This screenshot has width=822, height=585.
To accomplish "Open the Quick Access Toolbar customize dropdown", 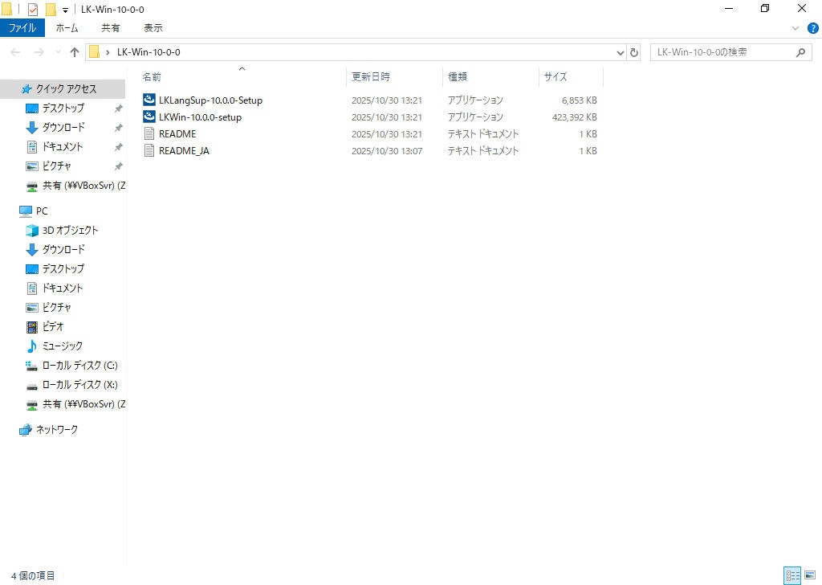I will pyautogui.click(x=65, y=10).
